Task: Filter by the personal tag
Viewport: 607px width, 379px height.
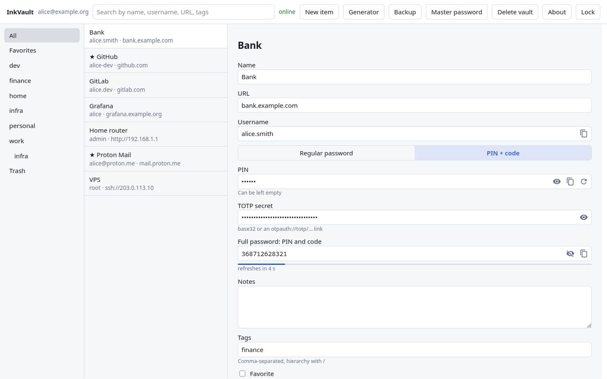Action: [x=42, y=126]
